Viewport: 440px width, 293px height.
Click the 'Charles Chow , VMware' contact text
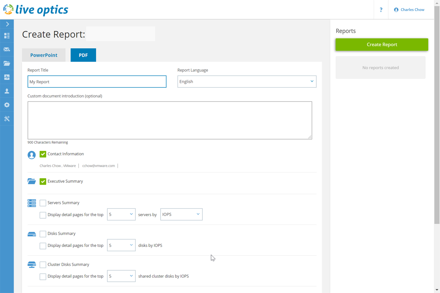[x=58, y=166]
